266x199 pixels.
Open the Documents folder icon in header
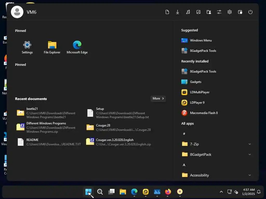(x=167, y=12)
